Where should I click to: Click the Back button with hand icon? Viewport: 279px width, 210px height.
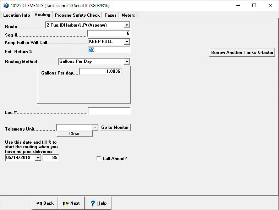point(45,203)
